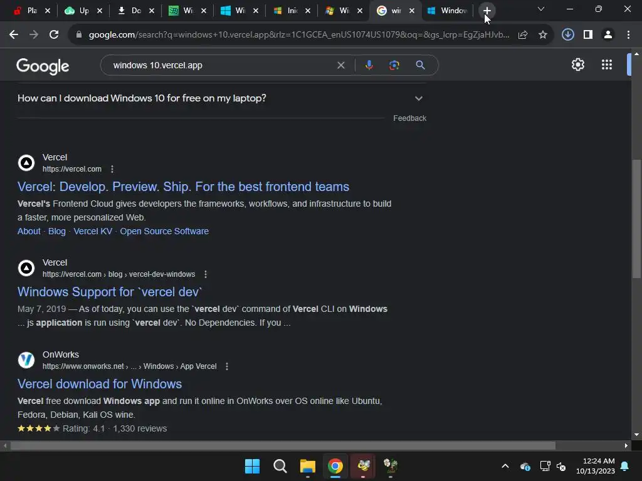Start voice search with microphone
The image size is (642, 481).
pos(369,65)
